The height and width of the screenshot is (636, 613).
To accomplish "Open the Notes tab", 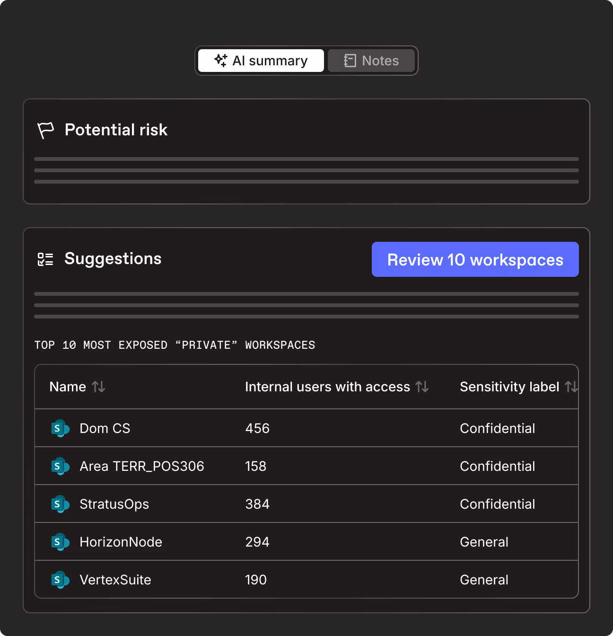I will tap(371, 61).
